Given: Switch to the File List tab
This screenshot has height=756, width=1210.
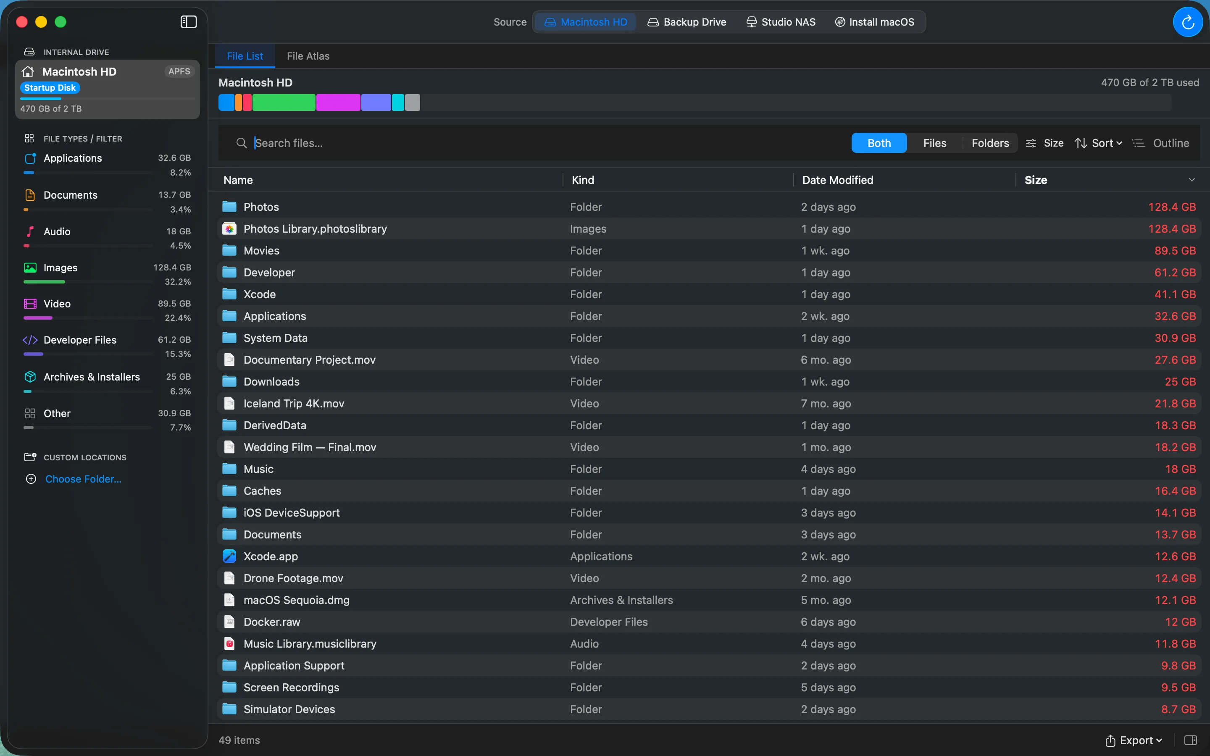Looking at the screenshot, I should 245,56.
